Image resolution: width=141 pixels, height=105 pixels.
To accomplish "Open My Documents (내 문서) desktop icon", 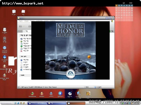I will [14, 12].
